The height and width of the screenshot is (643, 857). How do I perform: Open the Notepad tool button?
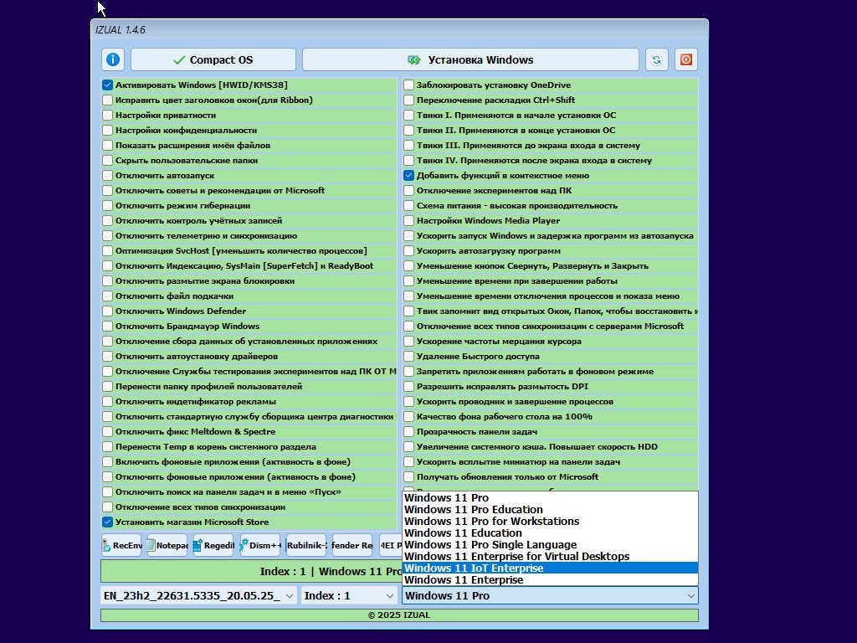(167, 545)
